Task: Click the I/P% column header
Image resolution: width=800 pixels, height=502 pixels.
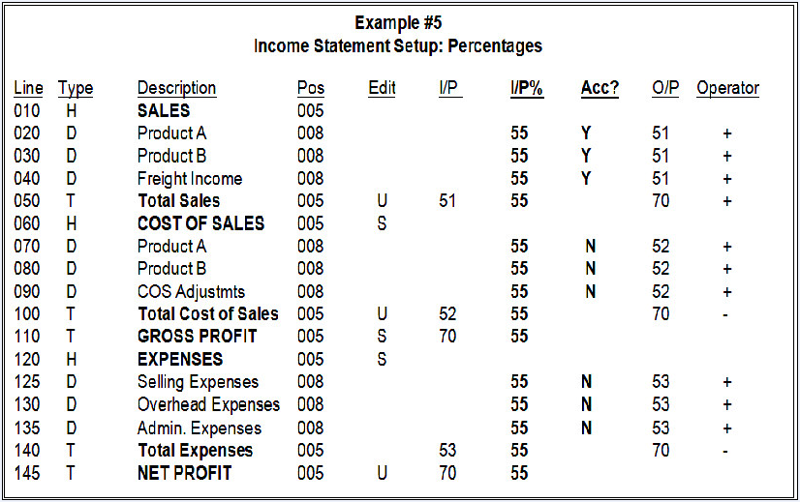Action: tap(527, 88)
